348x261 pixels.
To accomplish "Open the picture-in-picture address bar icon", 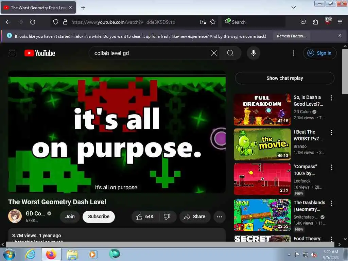I will pos(203,22).
